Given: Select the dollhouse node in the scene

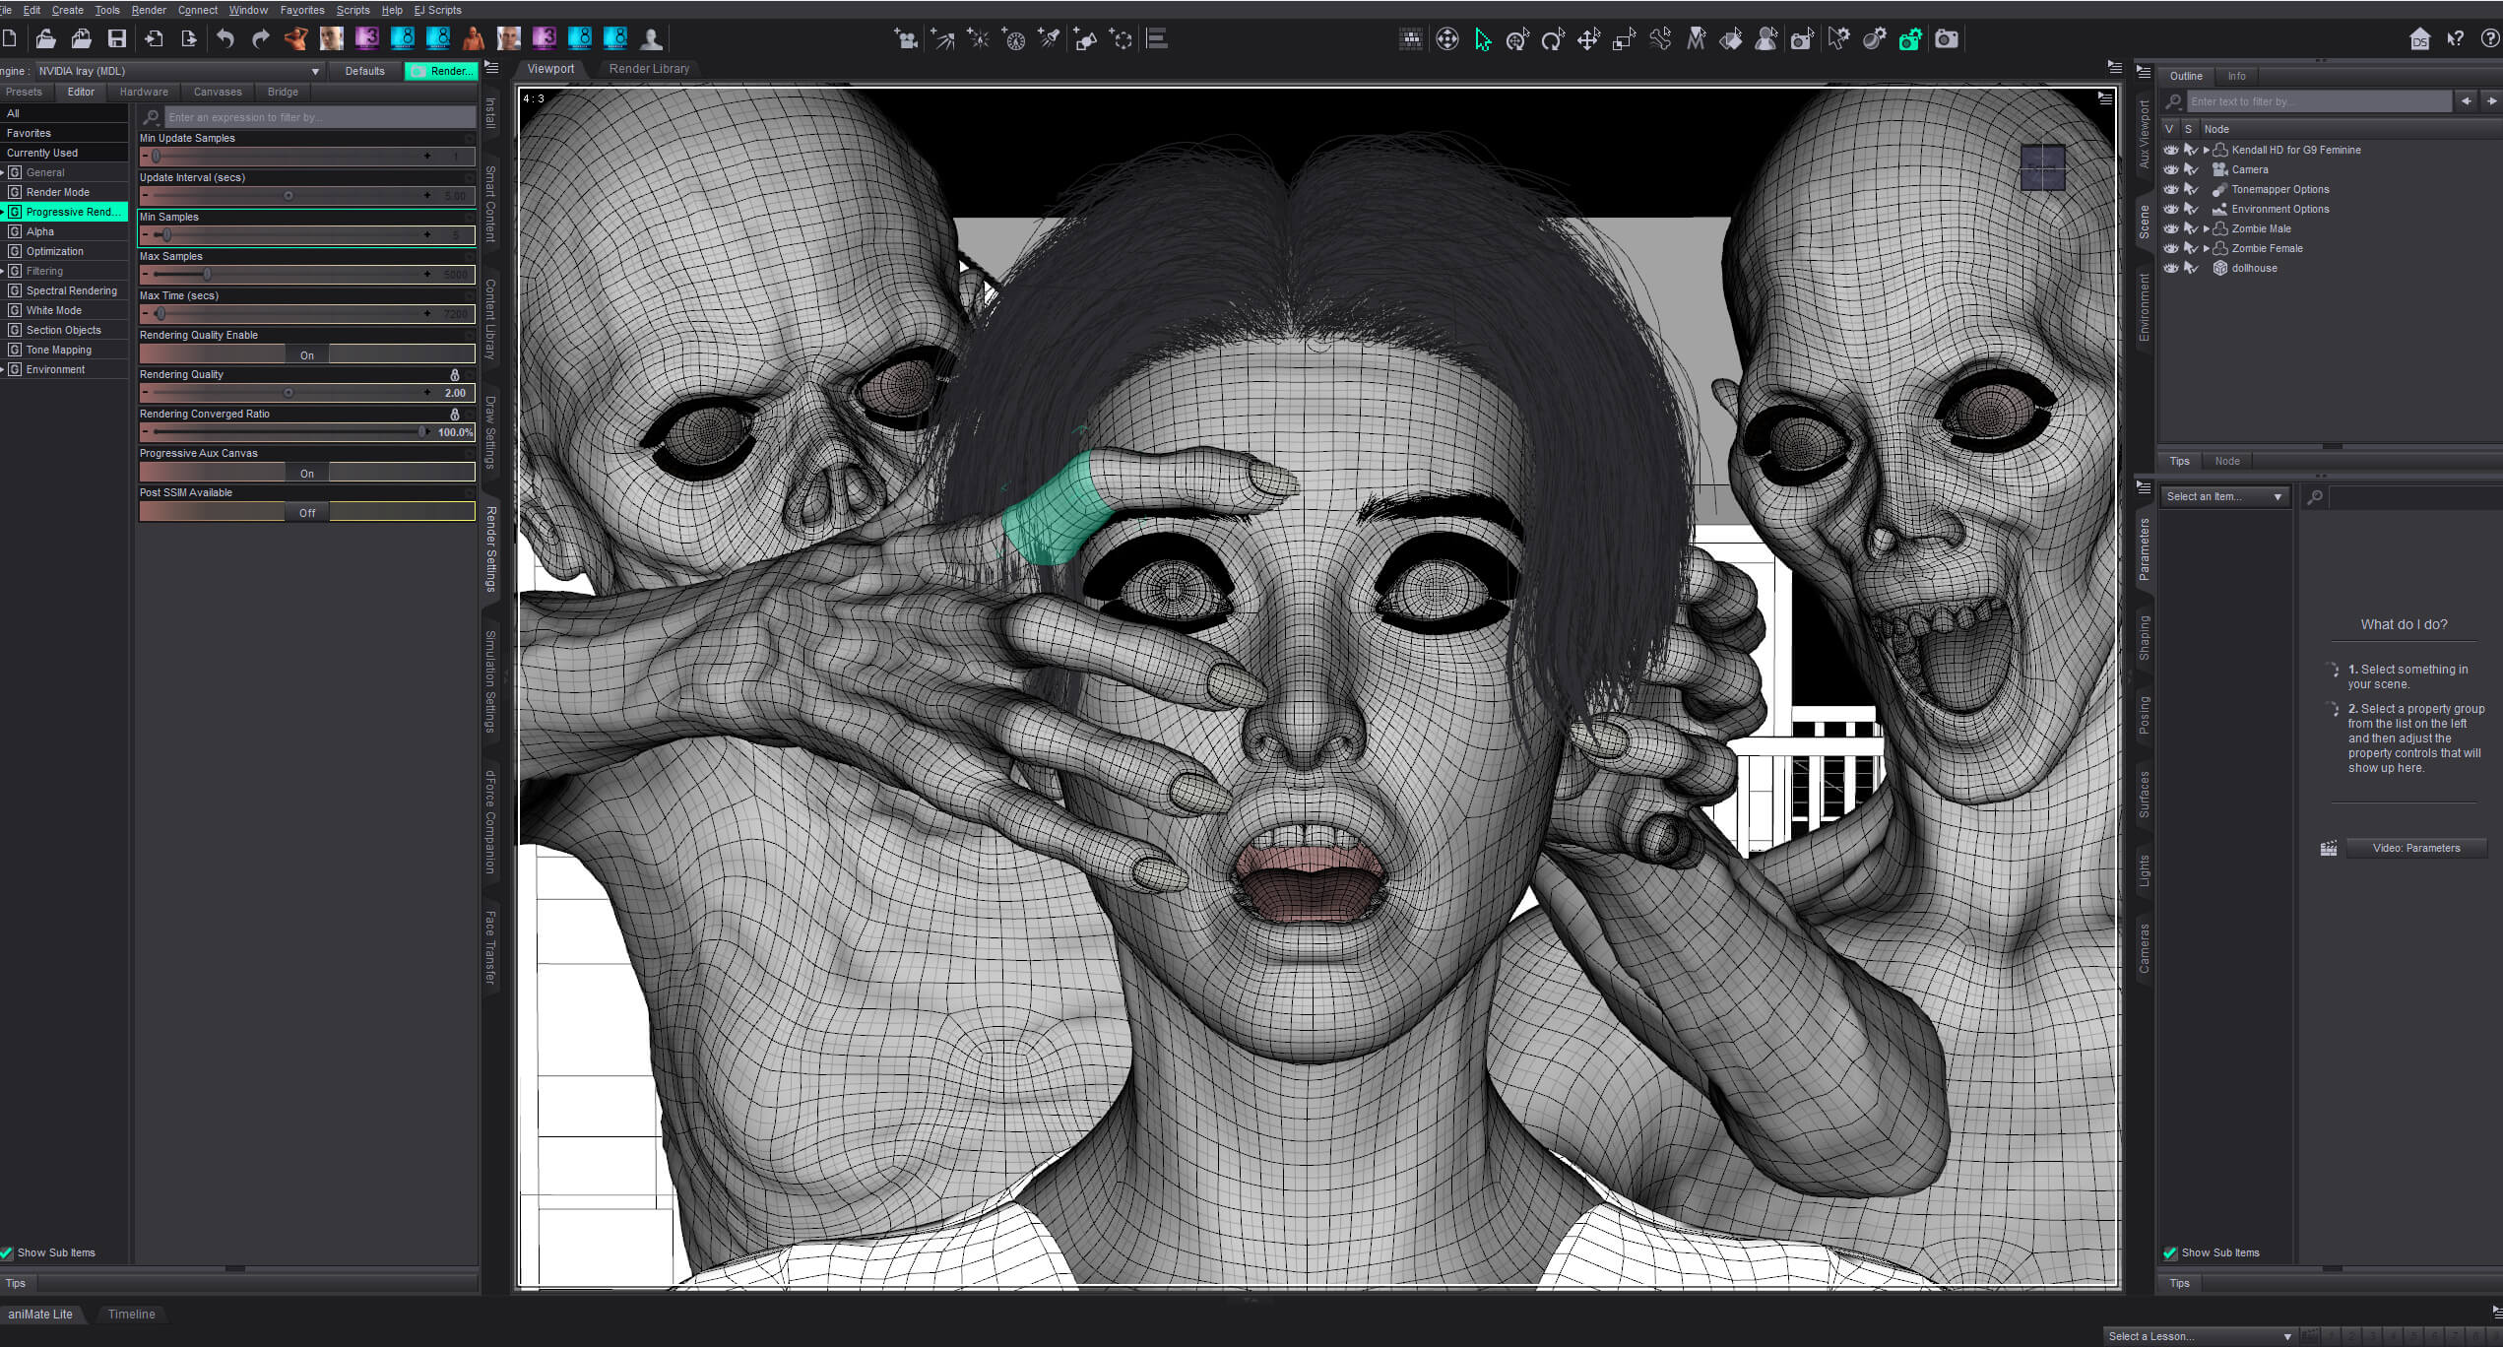Looking at the screenshot, I should tap(2254, 268).
